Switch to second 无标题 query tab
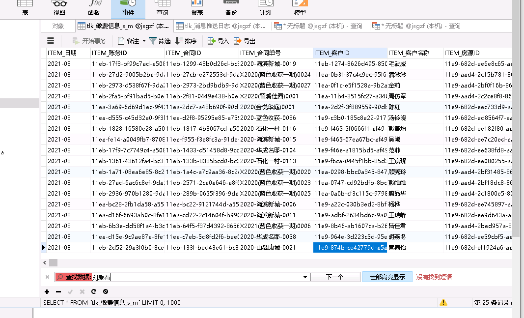The width and height of the screenshot is (524, 318). click(416, 26)
